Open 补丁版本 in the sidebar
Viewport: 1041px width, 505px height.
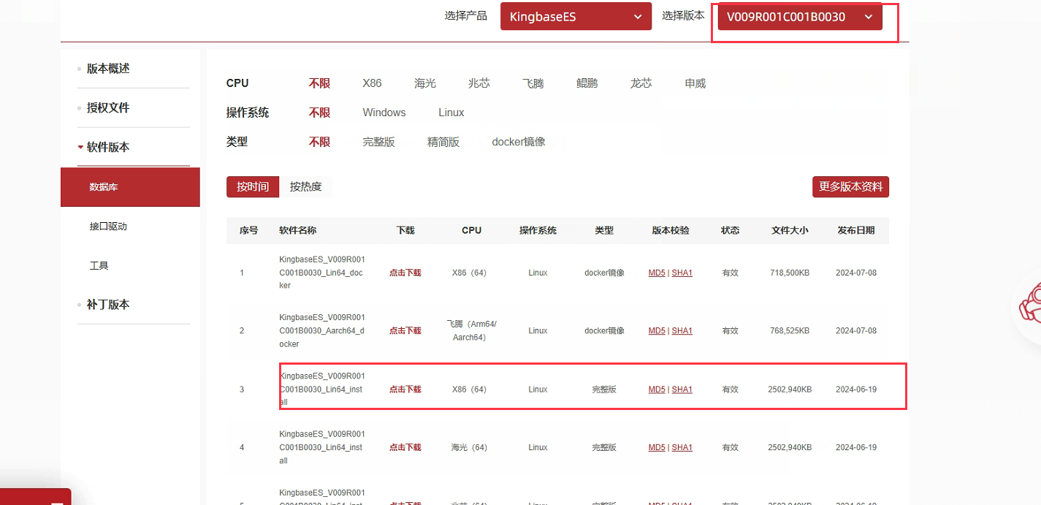click(x=108, y=305)
